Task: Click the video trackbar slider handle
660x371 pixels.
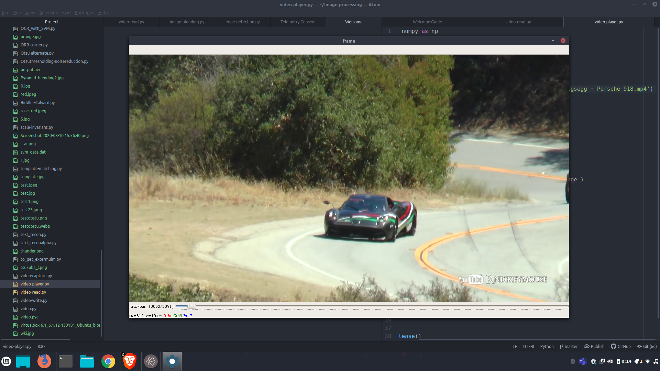Action: 191,306
